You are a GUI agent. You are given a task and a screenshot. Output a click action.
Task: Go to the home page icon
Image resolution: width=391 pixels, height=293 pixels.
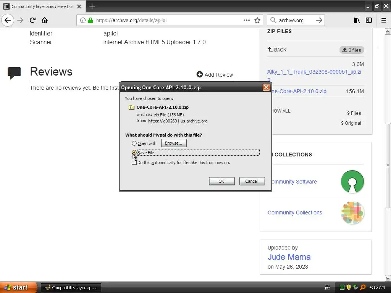coord(45,20)
